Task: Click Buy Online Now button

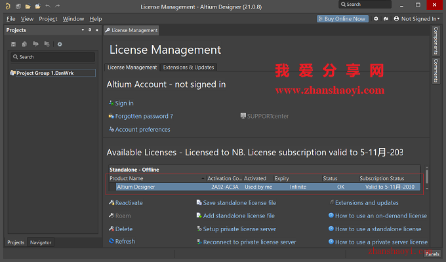Action: pos(342,19)
